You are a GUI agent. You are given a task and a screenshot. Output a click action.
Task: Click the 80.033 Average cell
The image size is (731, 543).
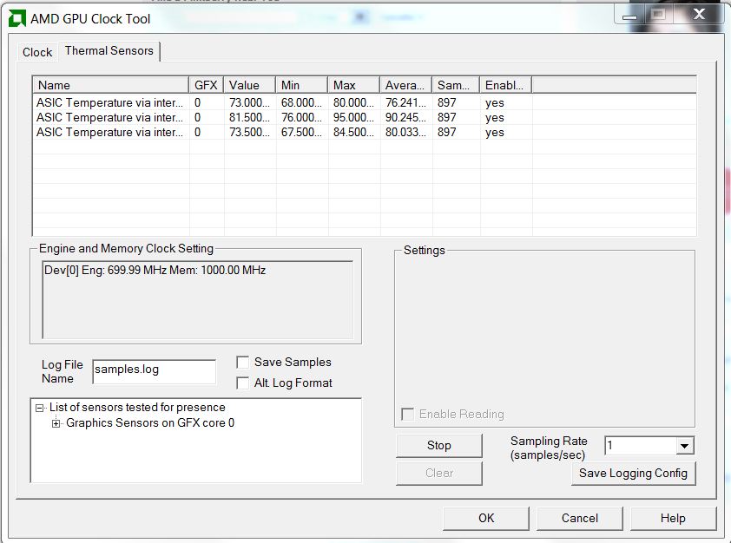pyautogui.click(x=405, y=132)
